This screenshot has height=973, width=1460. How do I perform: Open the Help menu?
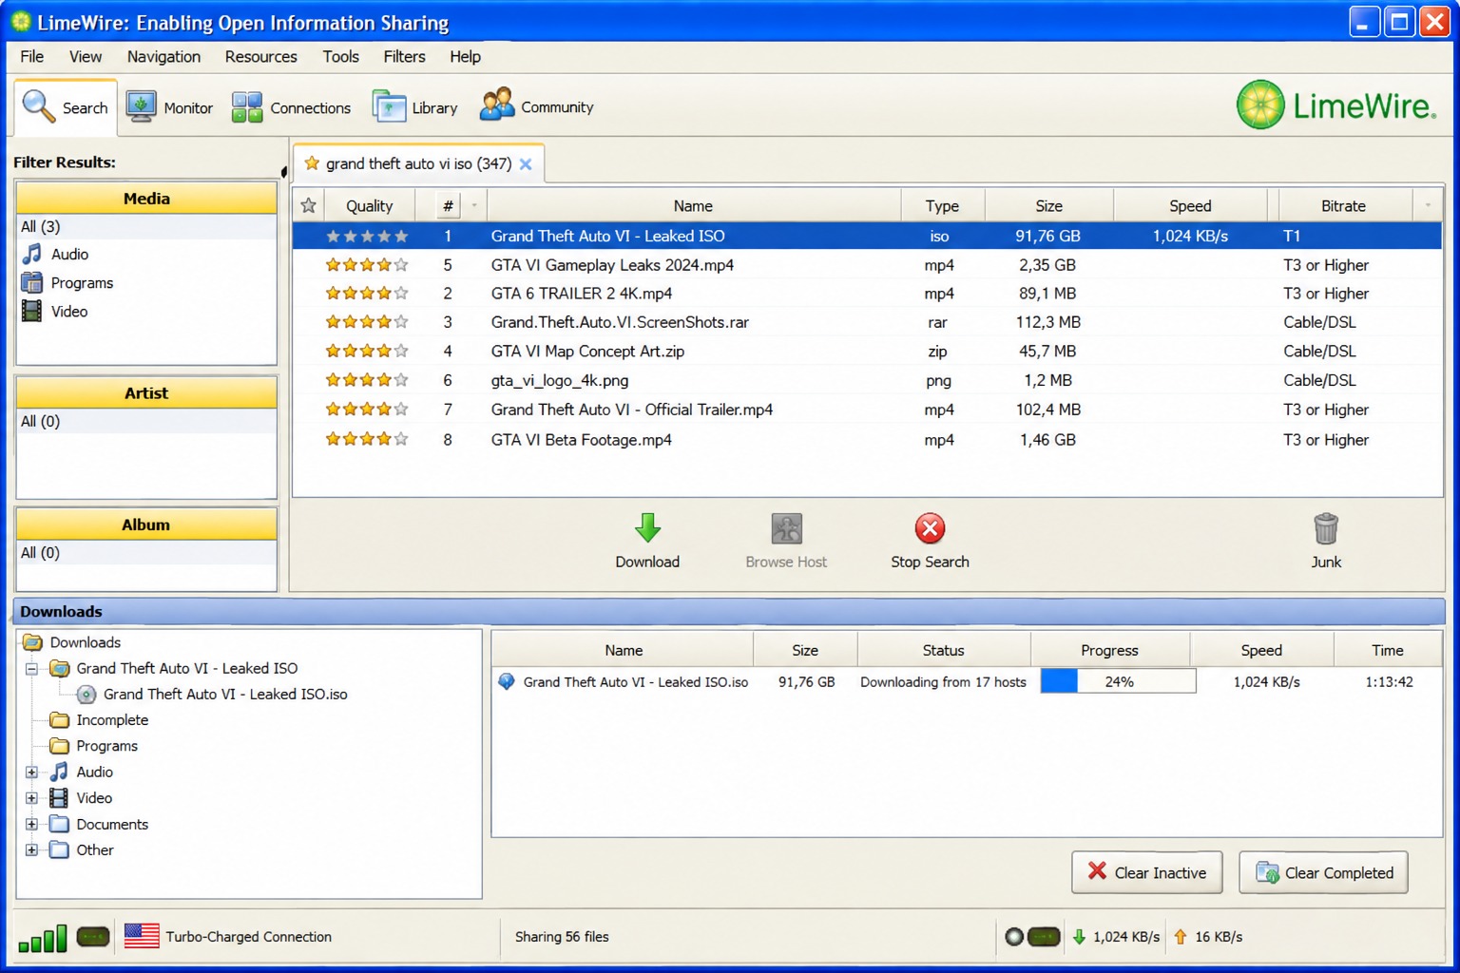pos(465,57)
